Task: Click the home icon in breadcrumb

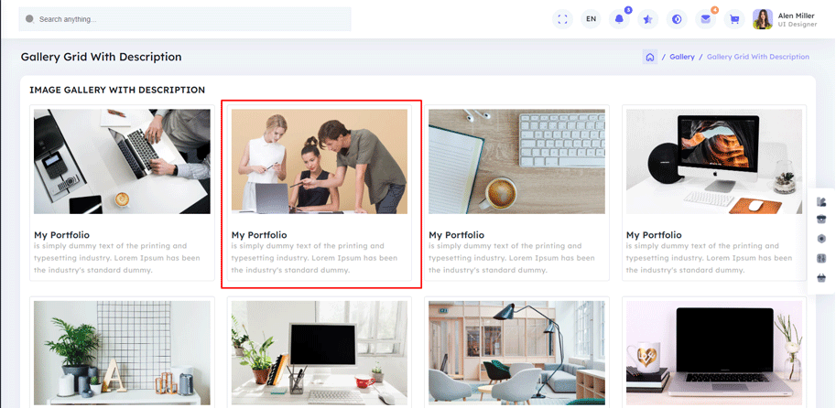Action: (649, 57)
